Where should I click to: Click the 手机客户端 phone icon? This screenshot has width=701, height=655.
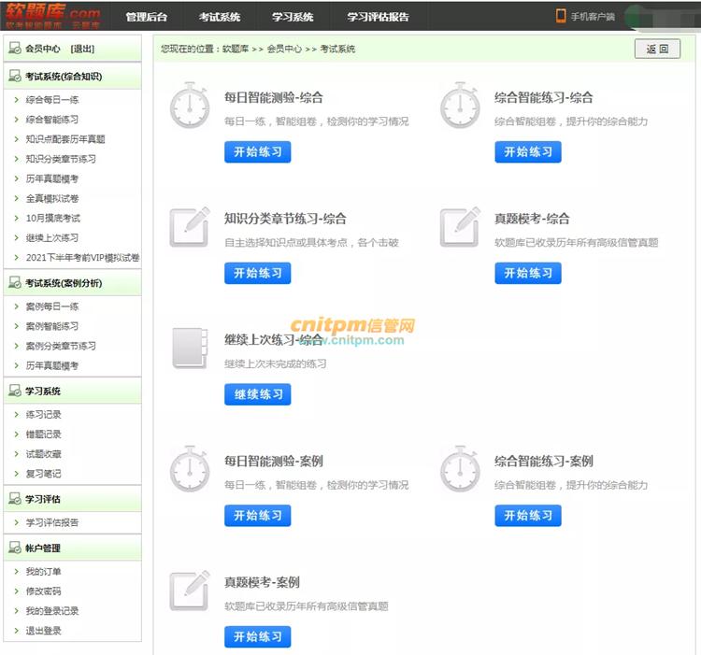coord(562,16)
